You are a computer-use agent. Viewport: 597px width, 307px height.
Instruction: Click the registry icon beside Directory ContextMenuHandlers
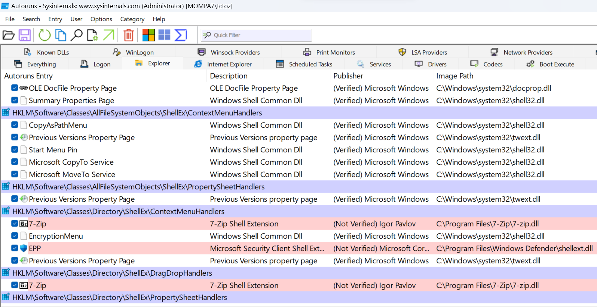pos(6,211)
